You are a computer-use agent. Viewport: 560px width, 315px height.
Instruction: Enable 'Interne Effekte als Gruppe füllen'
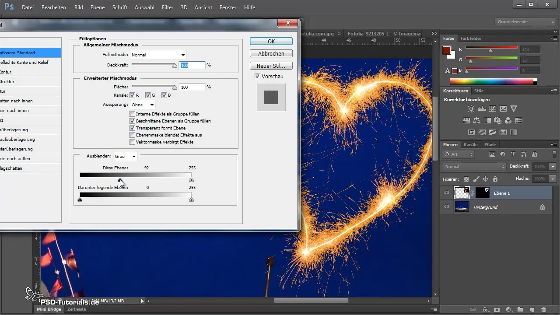(133, 114)
